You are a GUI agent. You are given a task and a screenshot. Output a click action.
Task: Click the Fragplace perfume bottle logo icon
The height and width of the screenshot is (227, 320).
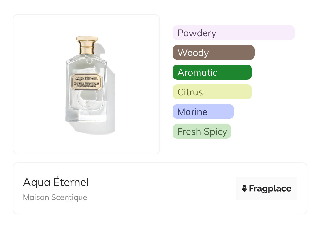tap(245, 188)
